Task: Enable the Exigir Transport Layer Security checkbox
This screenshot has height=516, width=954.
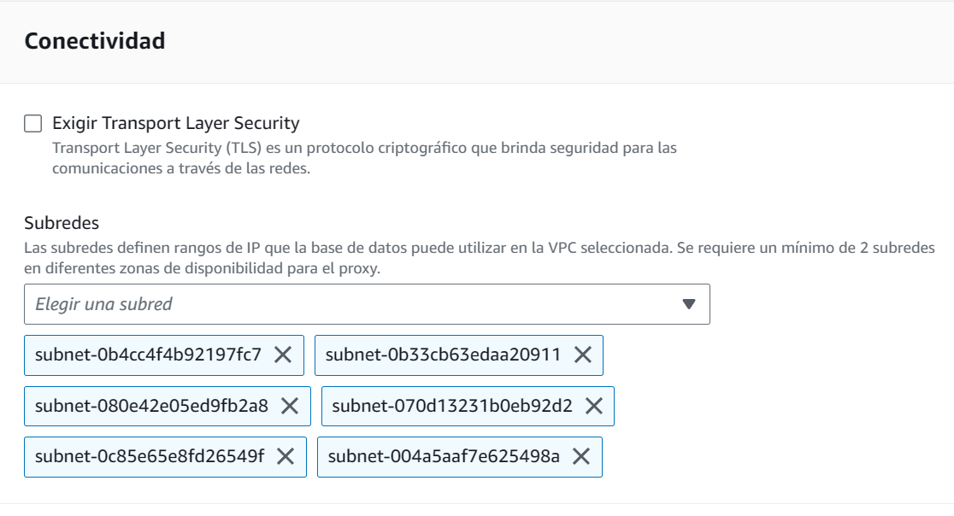Action: pos(33,124)
